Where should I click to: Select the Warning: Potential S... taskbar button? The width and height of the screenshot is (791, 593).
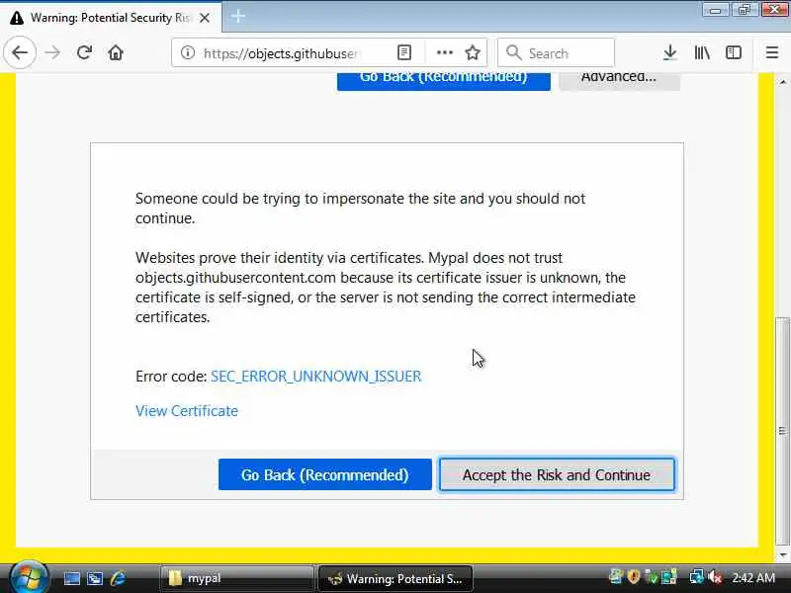pos(395,578)
